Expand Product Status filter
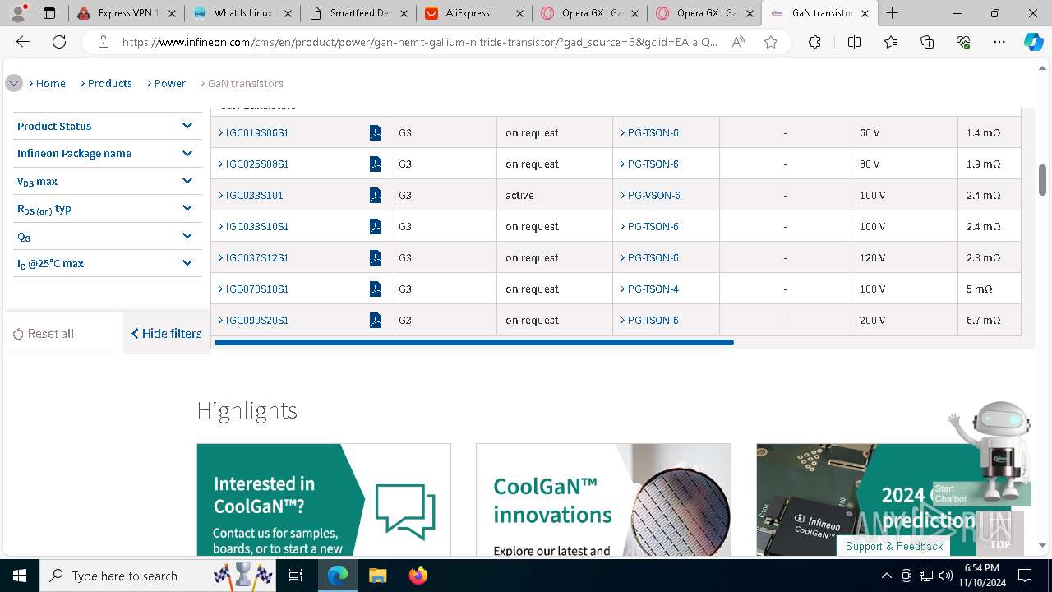This screenshot has width=1052, height=592. [x=107, y=126]
